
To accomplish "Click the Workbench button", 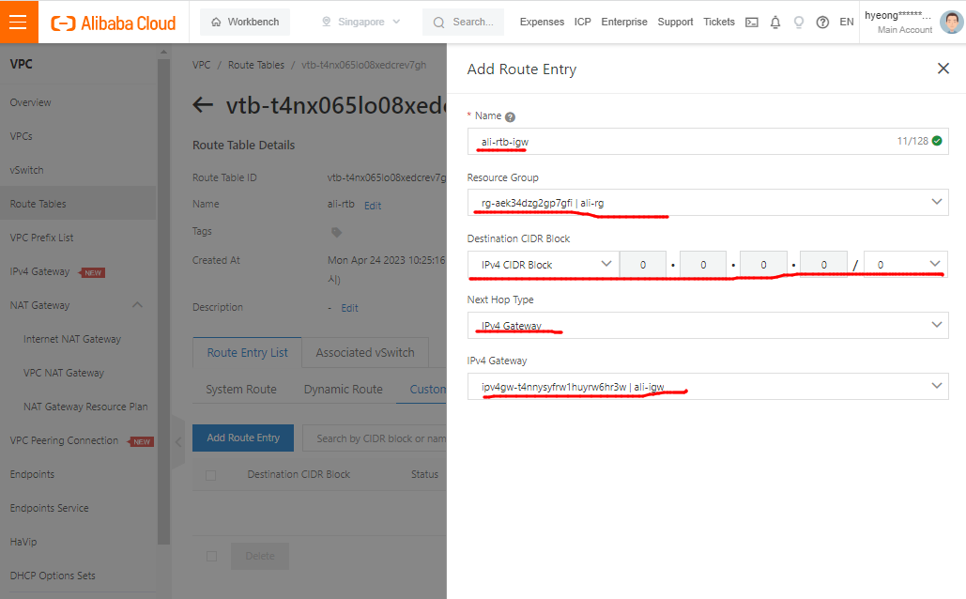I will click(x=245, y=22).
